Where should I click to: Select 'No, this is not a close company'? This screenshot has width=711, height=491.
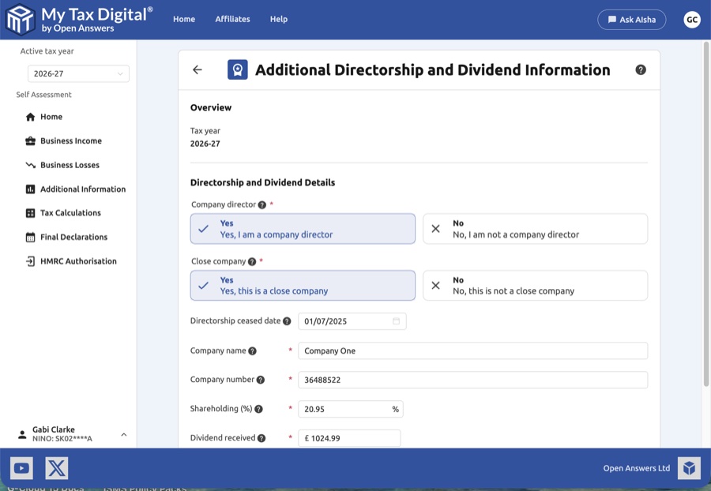[x=535, y=286]
